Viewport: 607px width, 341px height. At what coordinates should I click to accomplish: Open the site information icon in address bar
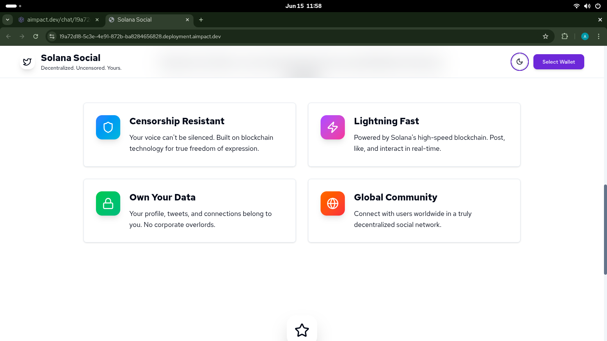click(52, 36)
